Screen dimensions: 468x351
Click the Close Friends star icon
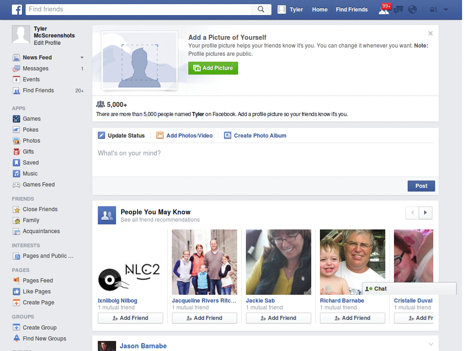[16, 209]
